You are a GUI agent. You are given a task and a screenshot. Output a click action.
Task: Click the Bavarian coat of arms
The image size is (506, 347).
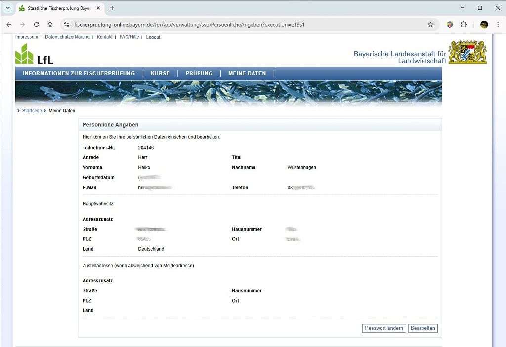pyautogui.click(x=467, y=52)
